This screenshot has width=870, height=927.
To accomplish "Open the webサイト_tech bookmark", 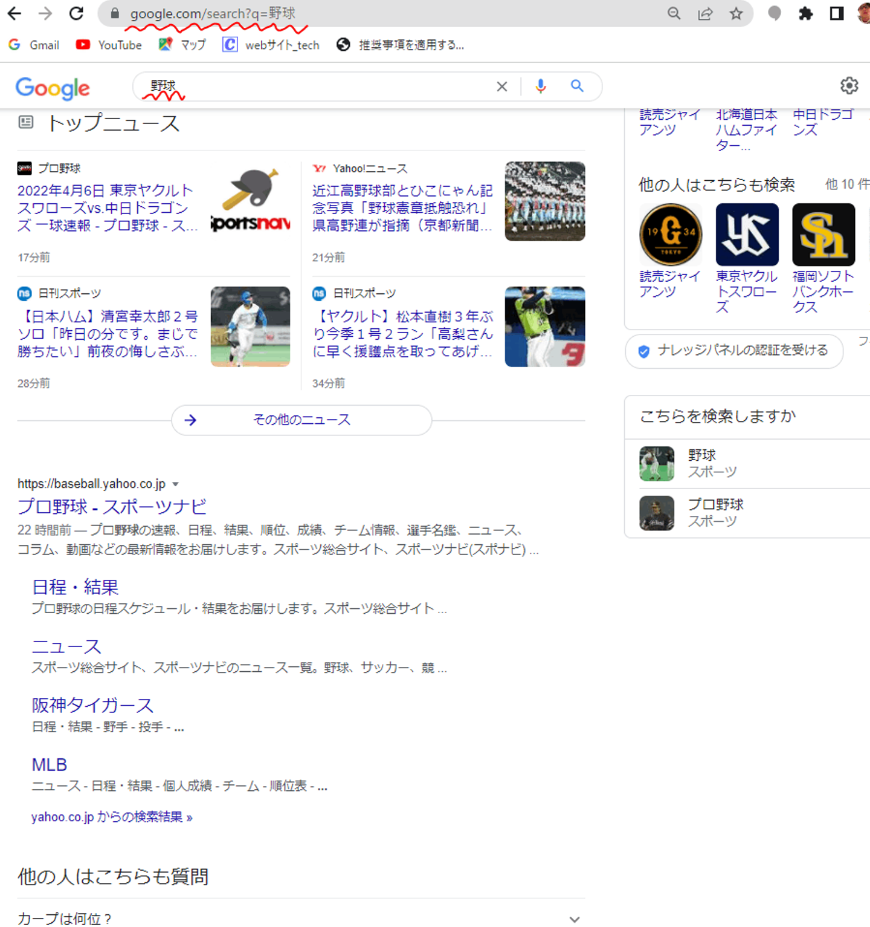I will (271, 45).
